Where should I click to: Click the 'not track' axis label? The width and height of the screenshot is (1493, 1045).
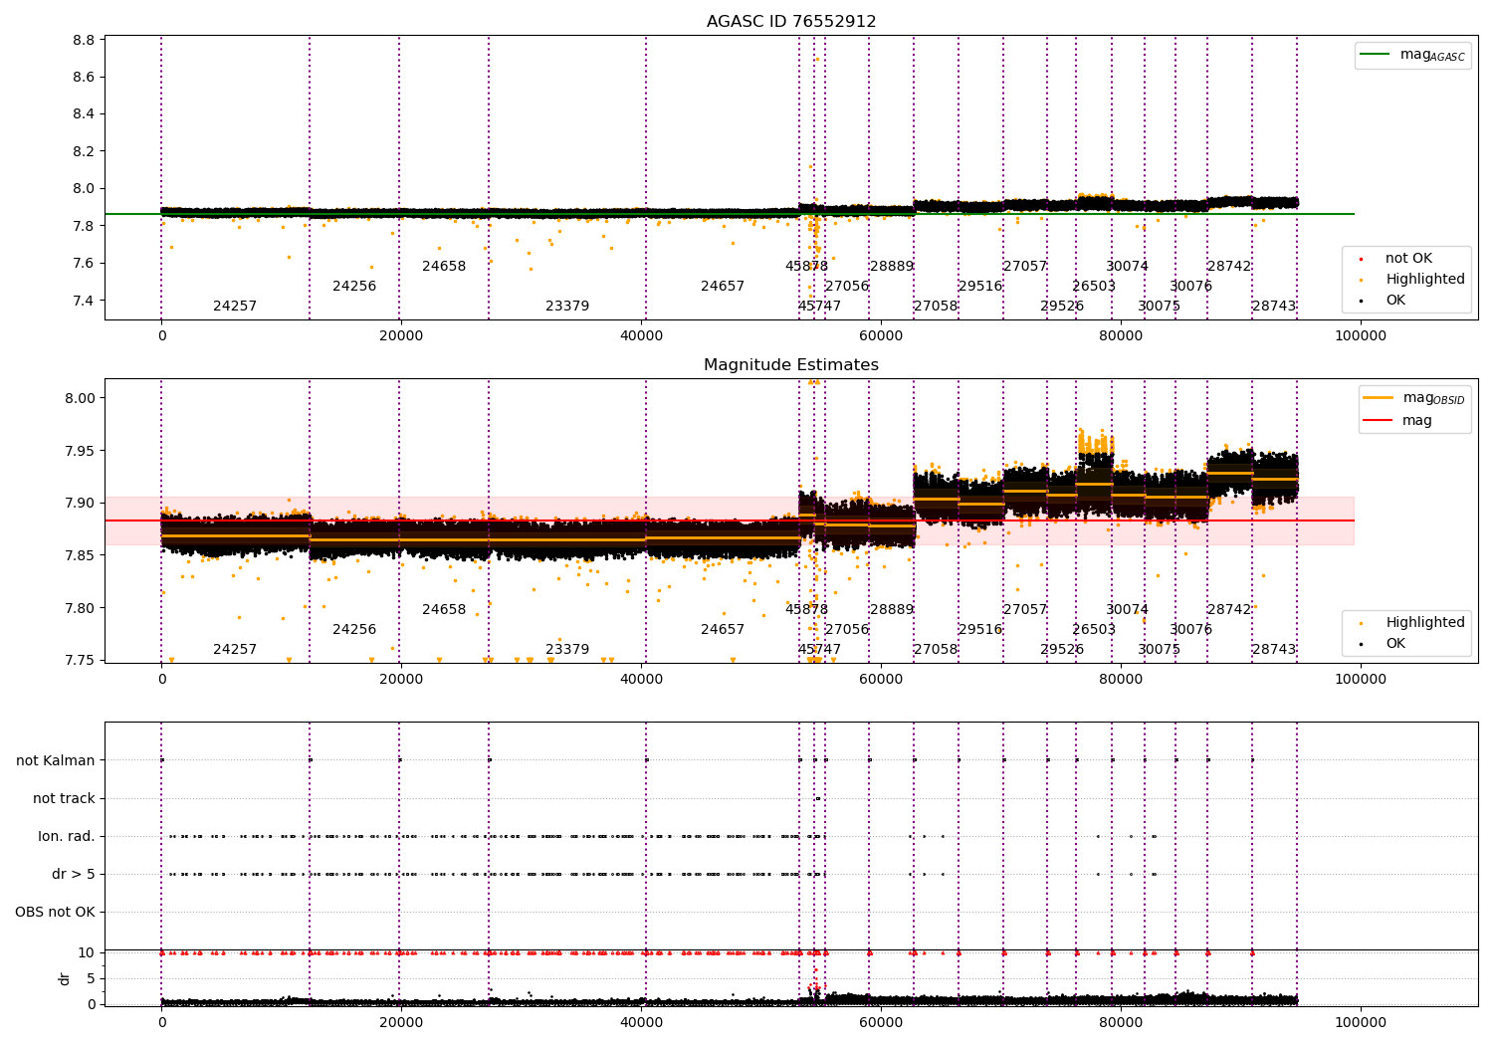click(64, 799)
